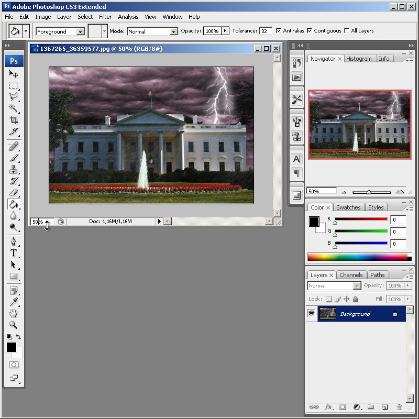This screenshot has width=419, height=419.
Task: Pick a color from the color spectrum ramp
Action: coord(359,257)
